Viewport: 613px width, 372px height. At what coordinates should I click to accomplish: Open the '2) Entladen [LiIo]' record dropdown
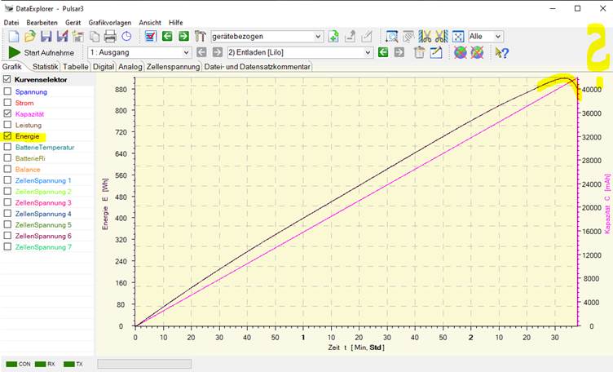click(300, 52)
